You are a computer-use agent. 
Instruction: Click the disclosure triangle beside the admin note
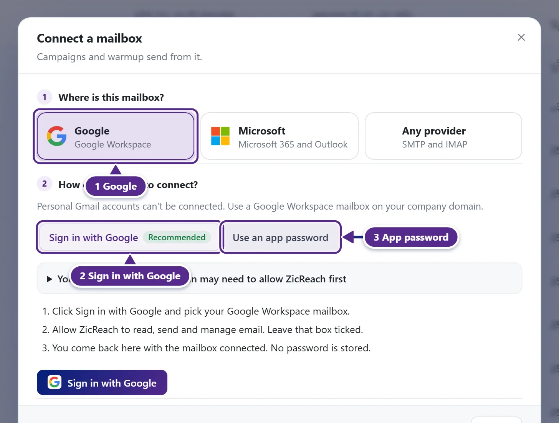pos(49,279)
